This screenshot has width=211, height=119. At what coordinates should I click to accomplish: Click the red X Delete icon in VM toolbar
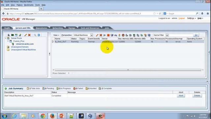pyautogui.click(x=101, y=35)
